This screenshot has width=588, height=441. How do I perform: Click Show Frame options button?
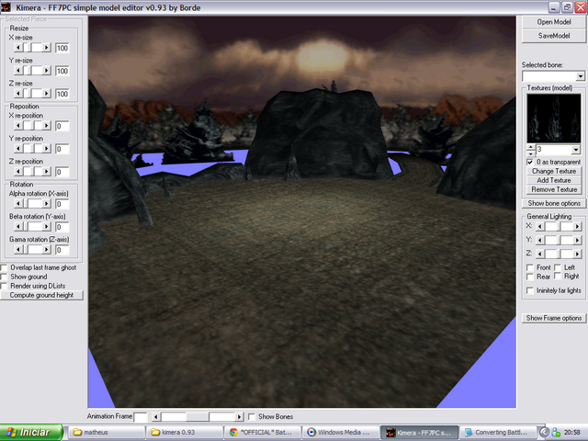tap(554, 318)
